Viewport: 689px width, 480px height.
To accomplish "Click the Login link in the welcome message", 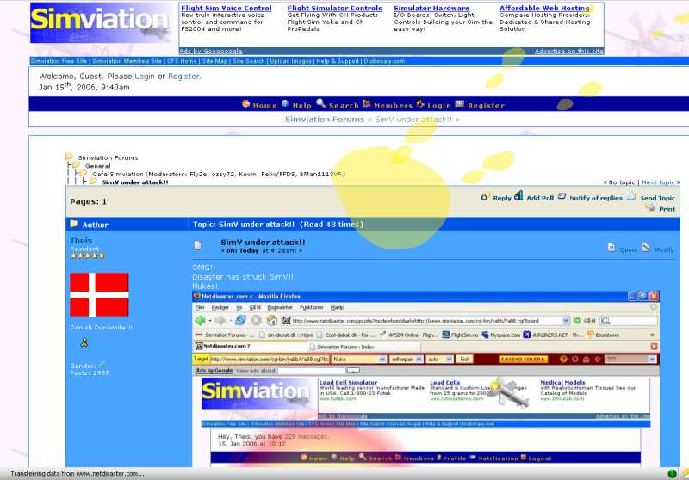I will 145,77.
